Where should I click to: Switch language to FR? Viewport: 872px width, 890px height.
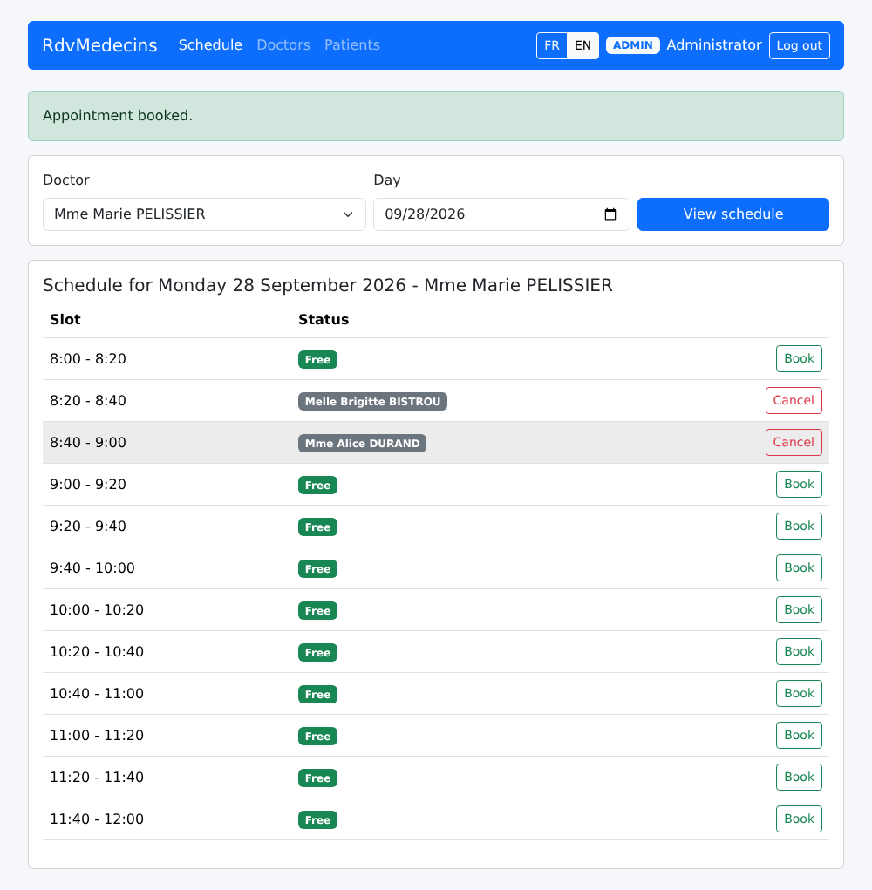tap(551, 45)
